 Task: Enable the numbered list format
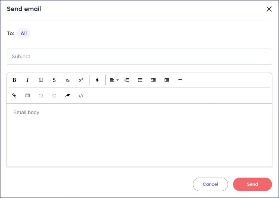[126, 80]
